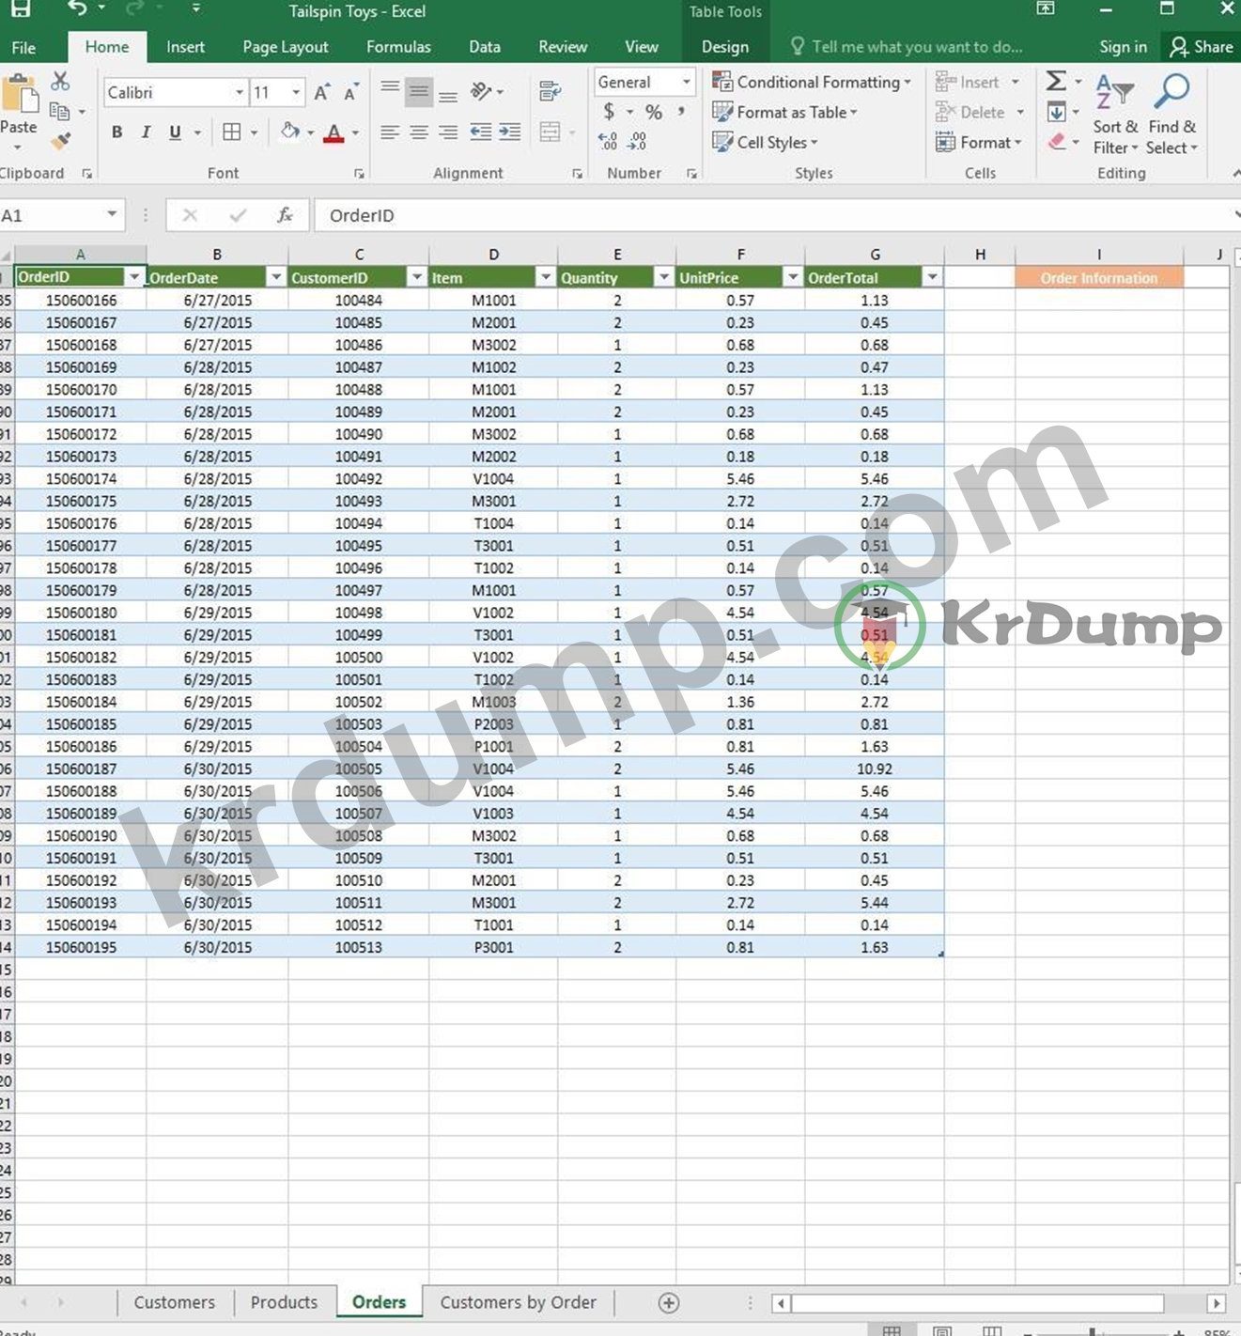Switch to Page Layout tab
1241x1336 pixels.
tap(286, 47)
